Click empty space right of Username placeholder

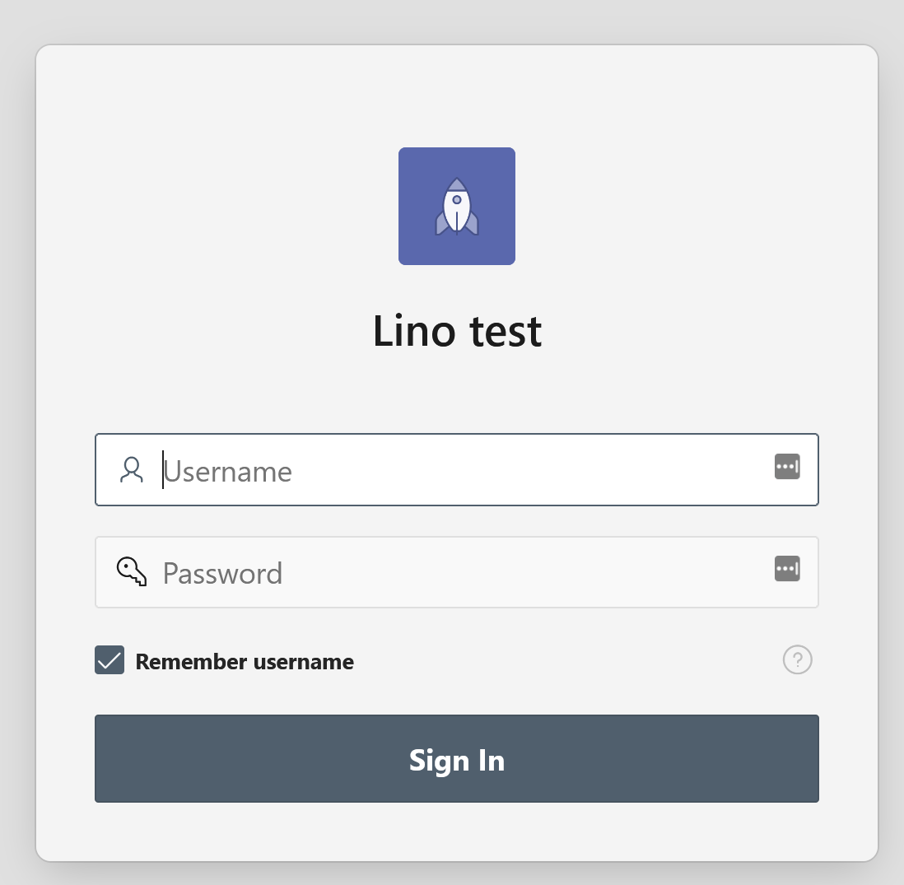click(535, 470)
